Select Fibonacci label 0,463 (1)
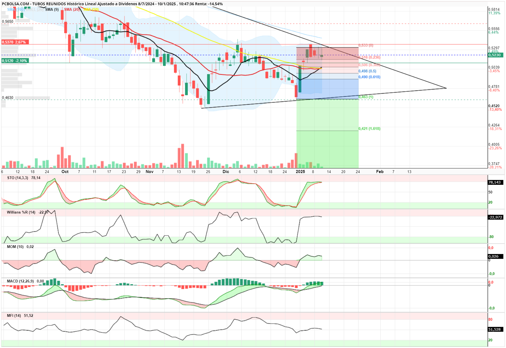This screenshot has height=348, width=506. 366,97
